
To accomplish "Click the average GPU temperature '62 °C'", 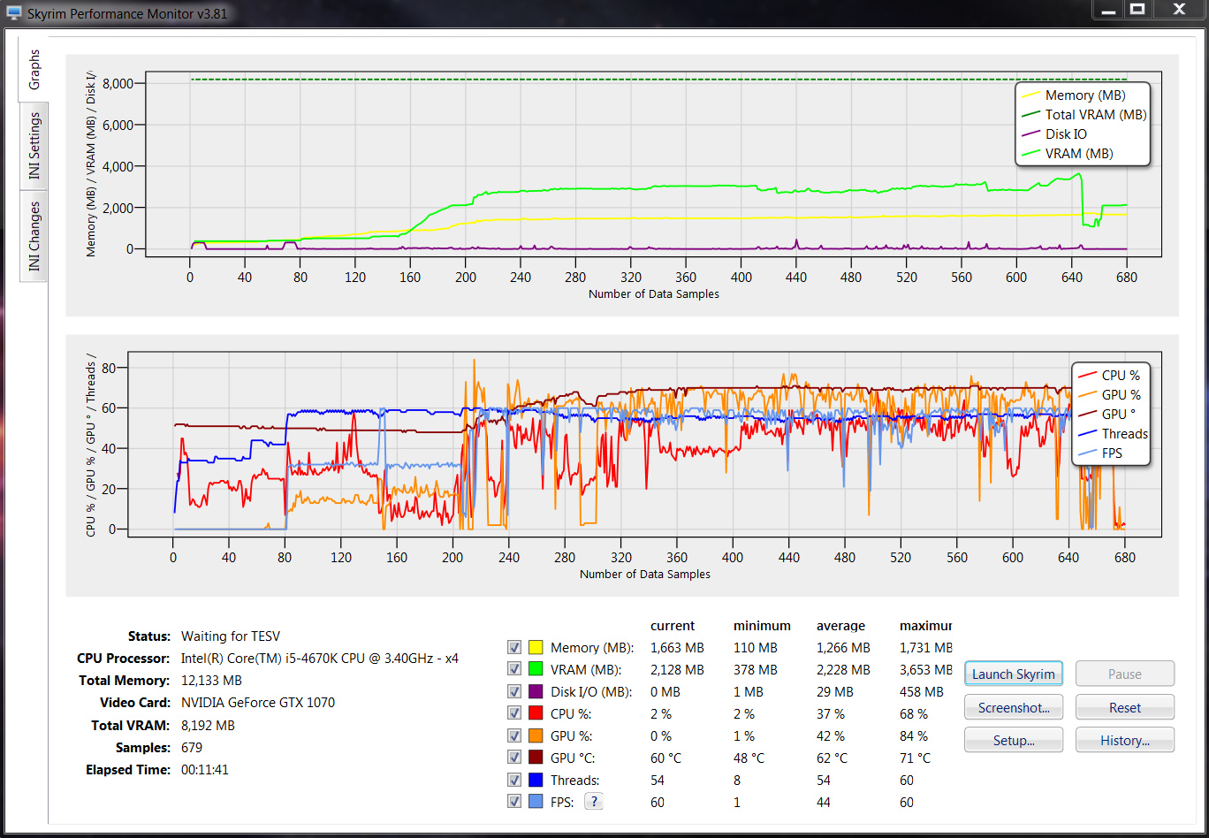I will coord(832,758).
